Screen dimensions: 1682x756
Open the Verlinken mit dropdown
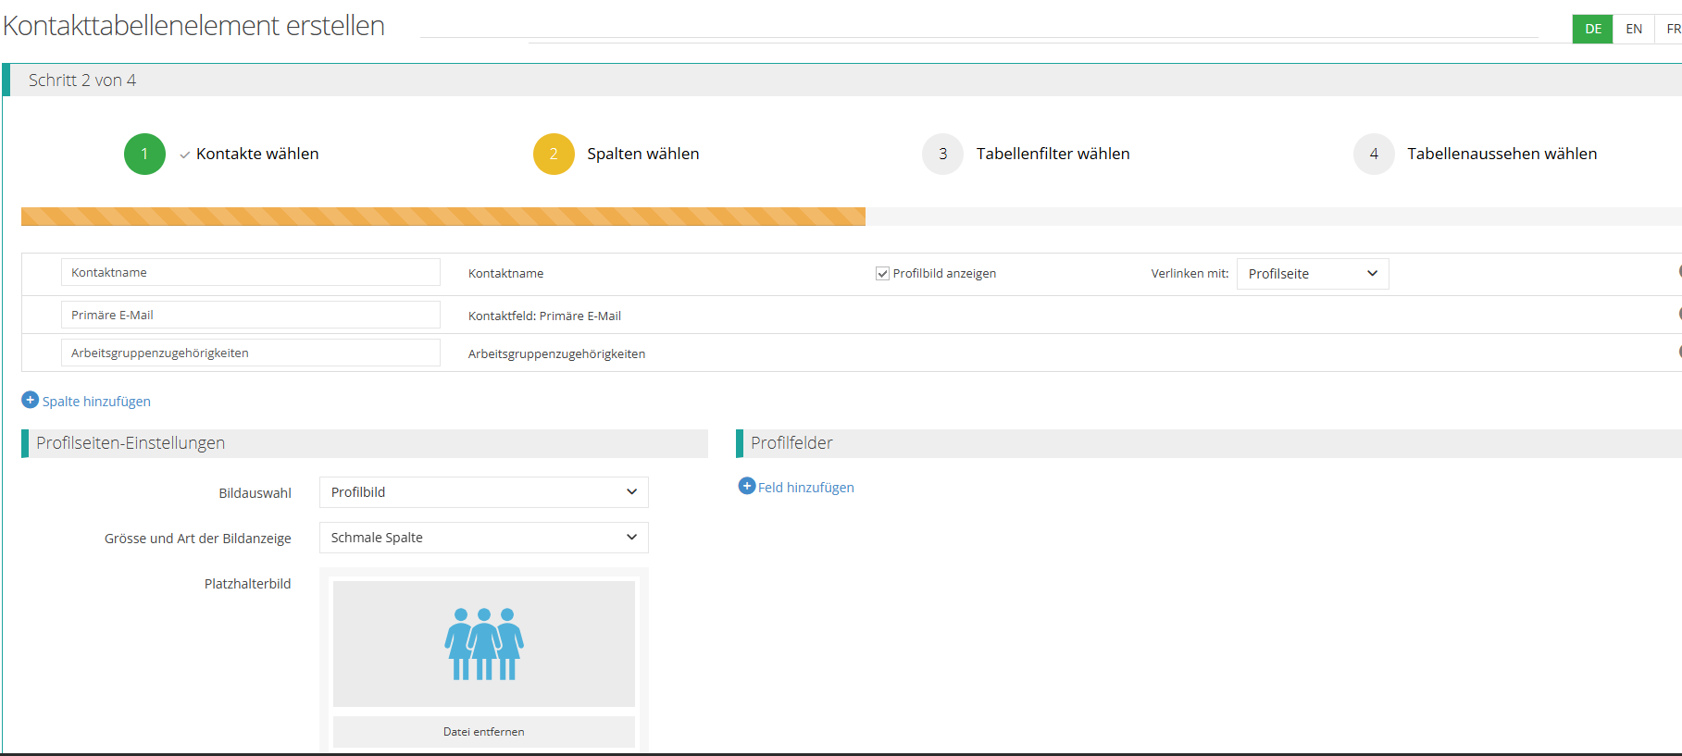coord(1313,274)
